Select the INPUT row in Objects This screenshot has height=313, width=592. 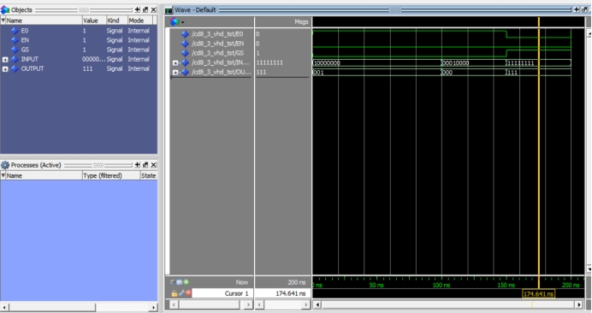(78, 59)
